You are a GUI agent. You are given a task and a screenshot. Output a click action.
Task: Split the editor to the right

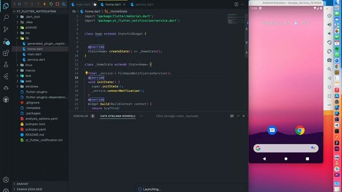(236, 4)
